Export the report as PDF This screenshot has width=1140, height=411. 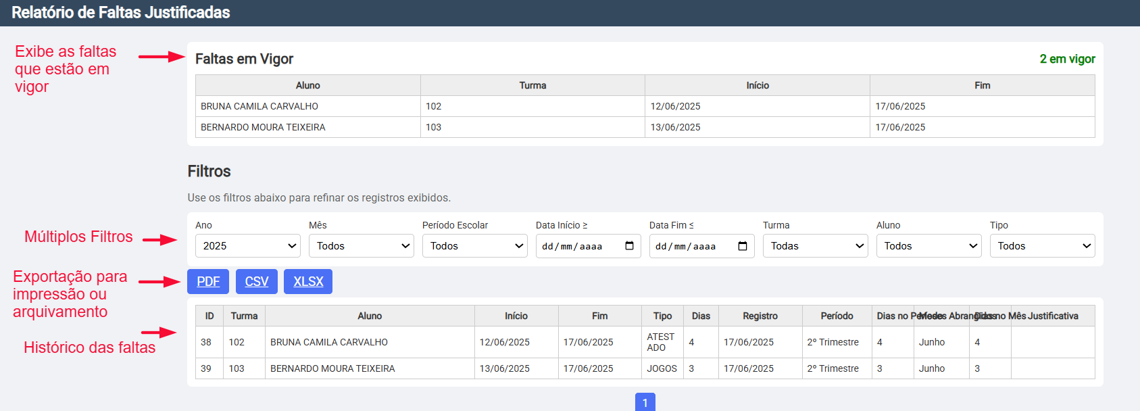tap(208, 281)
